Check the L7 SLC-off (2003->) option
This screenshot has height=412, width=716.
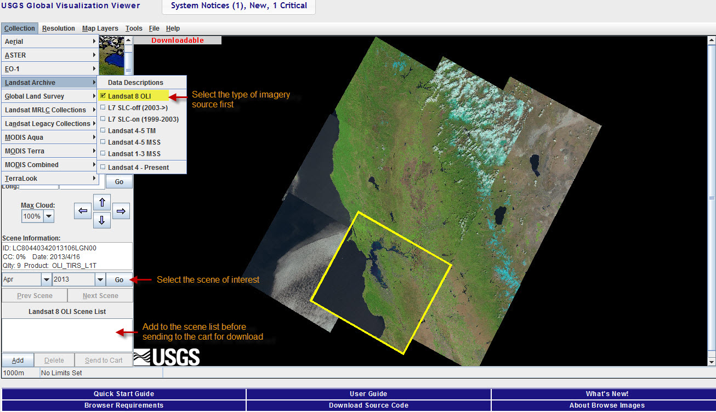tap(141, 107)
